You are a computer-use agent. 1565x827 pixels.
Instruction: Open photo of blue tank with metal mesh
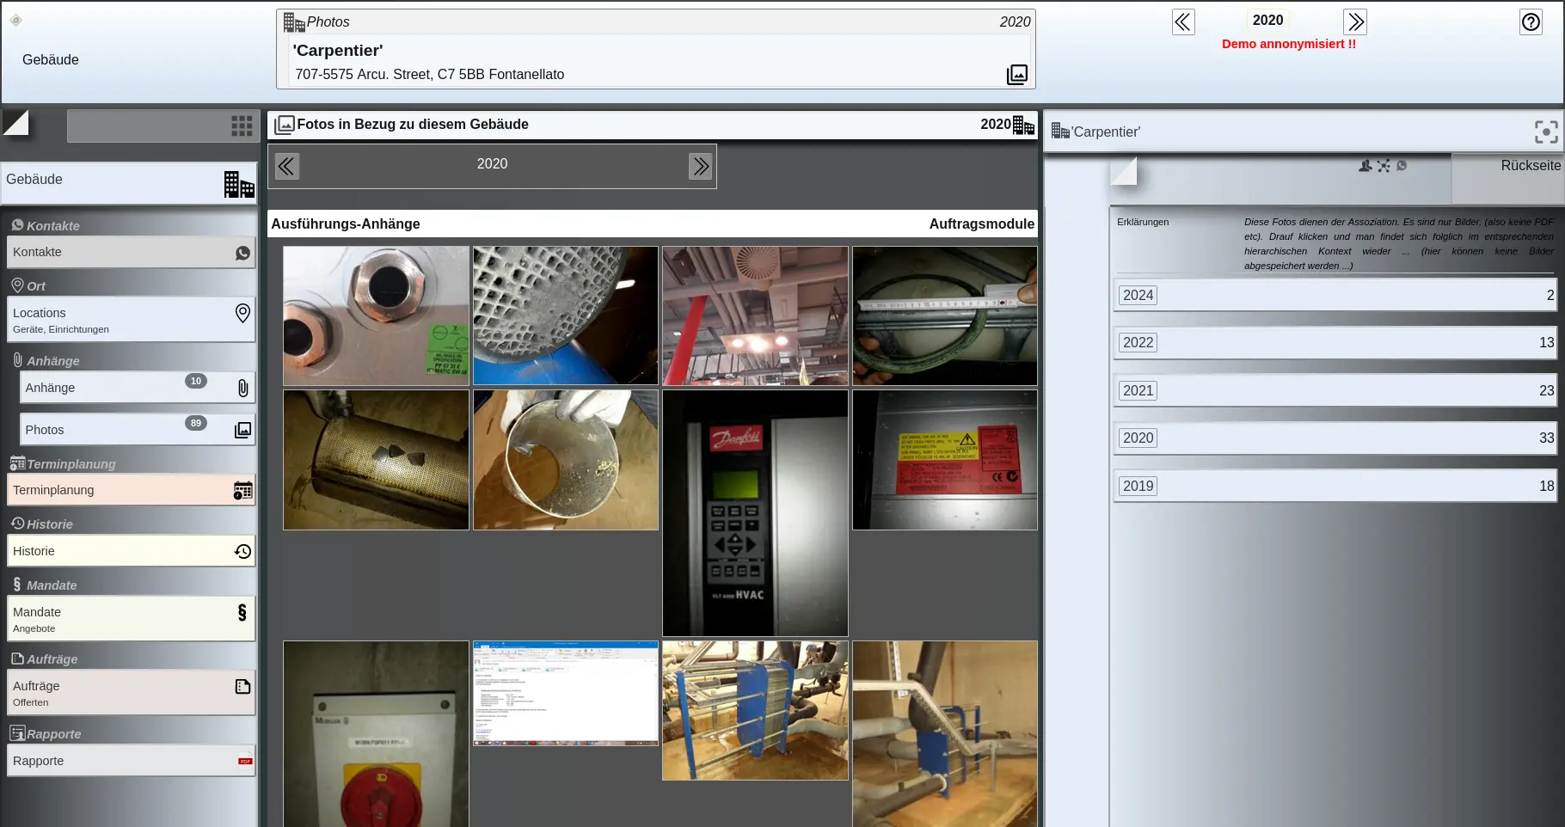coord(566,315)
